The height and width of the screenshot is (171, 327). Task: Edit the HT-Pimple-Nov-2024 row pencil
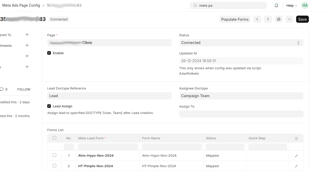pyautogui.click(x=296, y=166)
